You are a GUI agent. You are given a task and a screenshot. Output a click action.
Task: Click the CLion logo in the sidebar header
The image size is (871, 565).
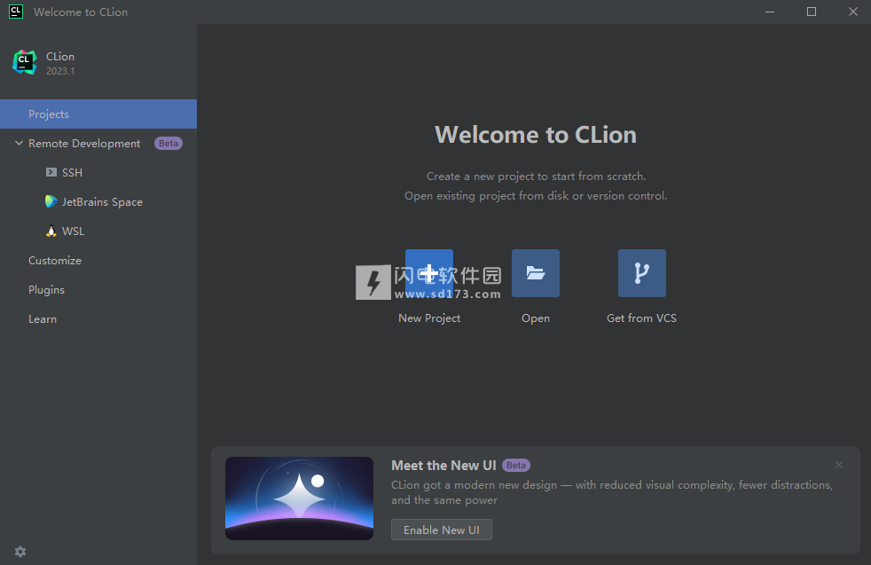pos(25,62)
